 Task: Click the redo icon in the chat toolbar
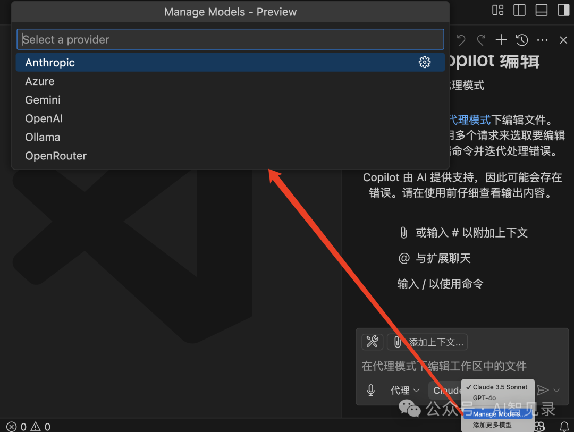point(480,40)
